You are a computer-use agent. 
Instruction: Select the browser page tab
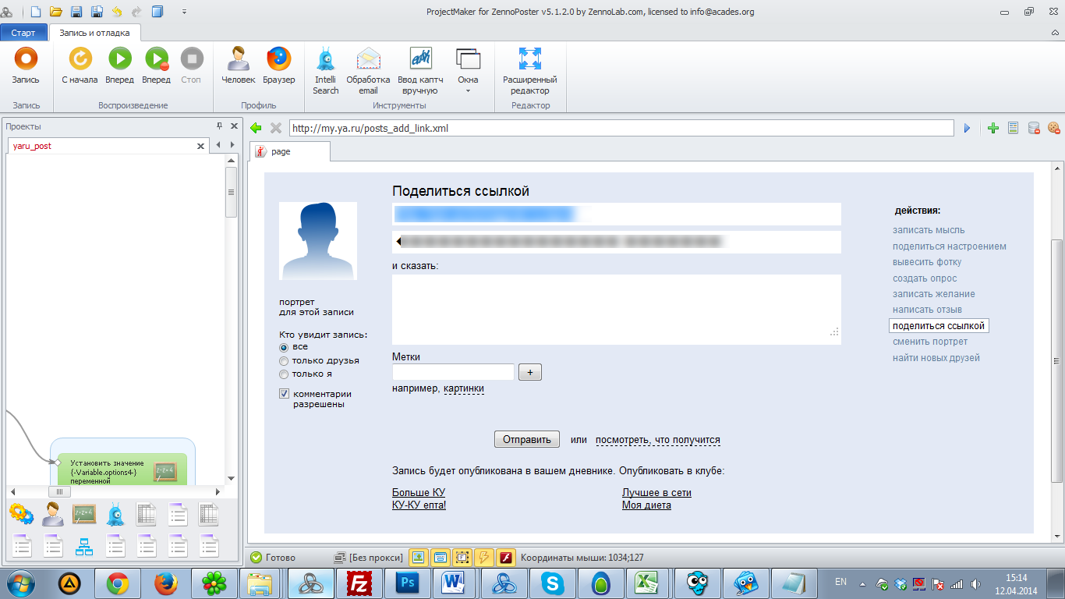pos(288,151)
